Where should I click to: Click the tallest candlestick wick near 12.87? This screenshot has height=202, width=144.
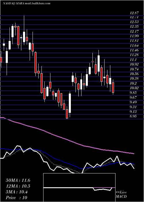tap(24, 30)
